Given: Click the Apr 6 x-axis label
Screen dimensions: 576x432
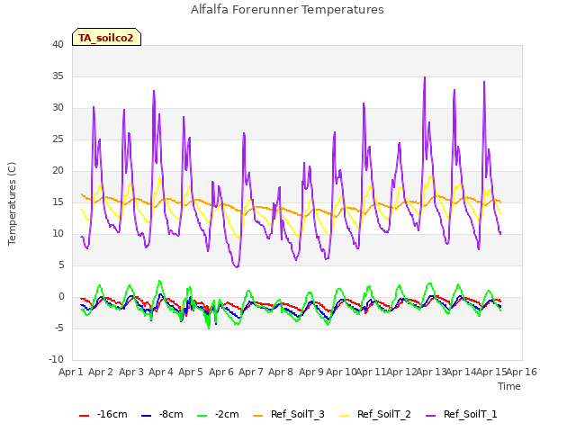Looking at the screenshot, I should tap(221, 372).
